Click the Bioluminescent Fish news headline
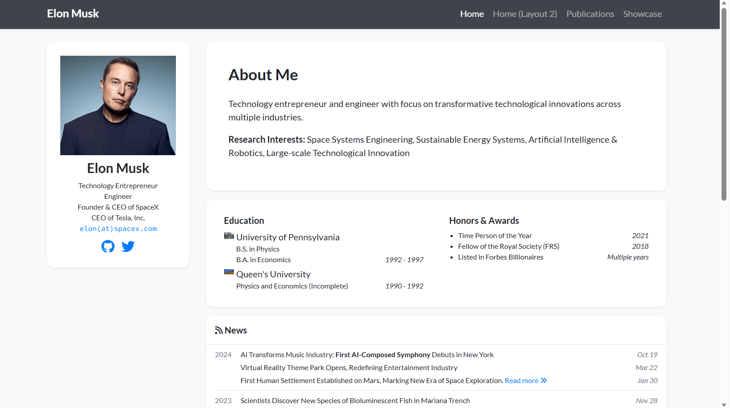 click(355, 401)
